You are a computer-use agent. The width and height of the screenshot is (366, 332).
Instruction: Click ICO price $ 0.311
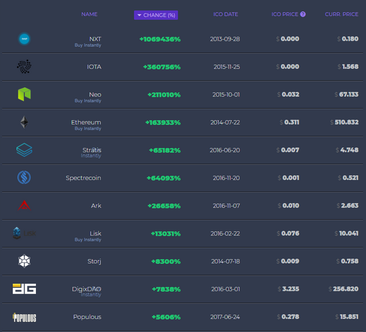(x=289, y=122)
